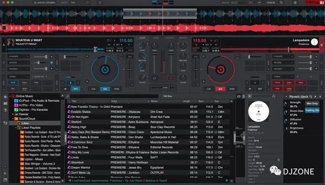Toggle the Trailing Stop reverb option

tap(312, 110)
